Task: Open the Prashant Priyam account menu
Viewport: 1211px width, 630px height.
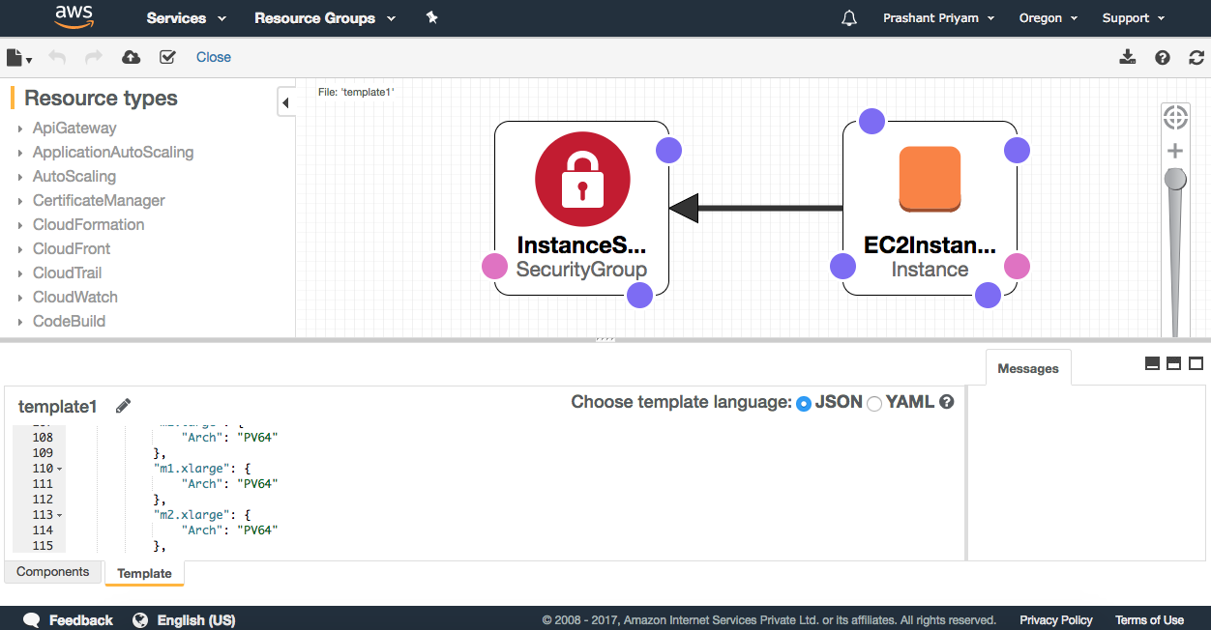Action: 938,18
